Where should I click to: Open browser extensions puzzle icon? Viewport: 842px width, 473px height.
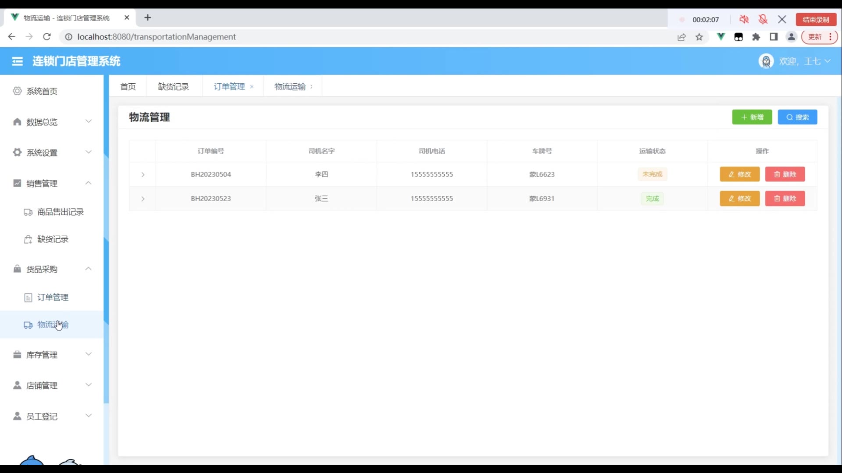pyautogui.click(x=756, y=37)
